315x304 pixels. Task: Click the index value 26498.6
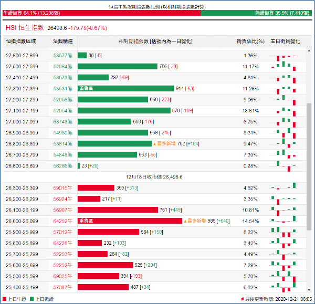pos(57,28)
